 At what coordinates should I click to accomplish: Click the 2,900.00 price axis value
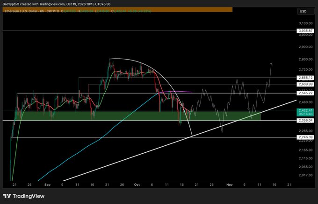point(306,47)
